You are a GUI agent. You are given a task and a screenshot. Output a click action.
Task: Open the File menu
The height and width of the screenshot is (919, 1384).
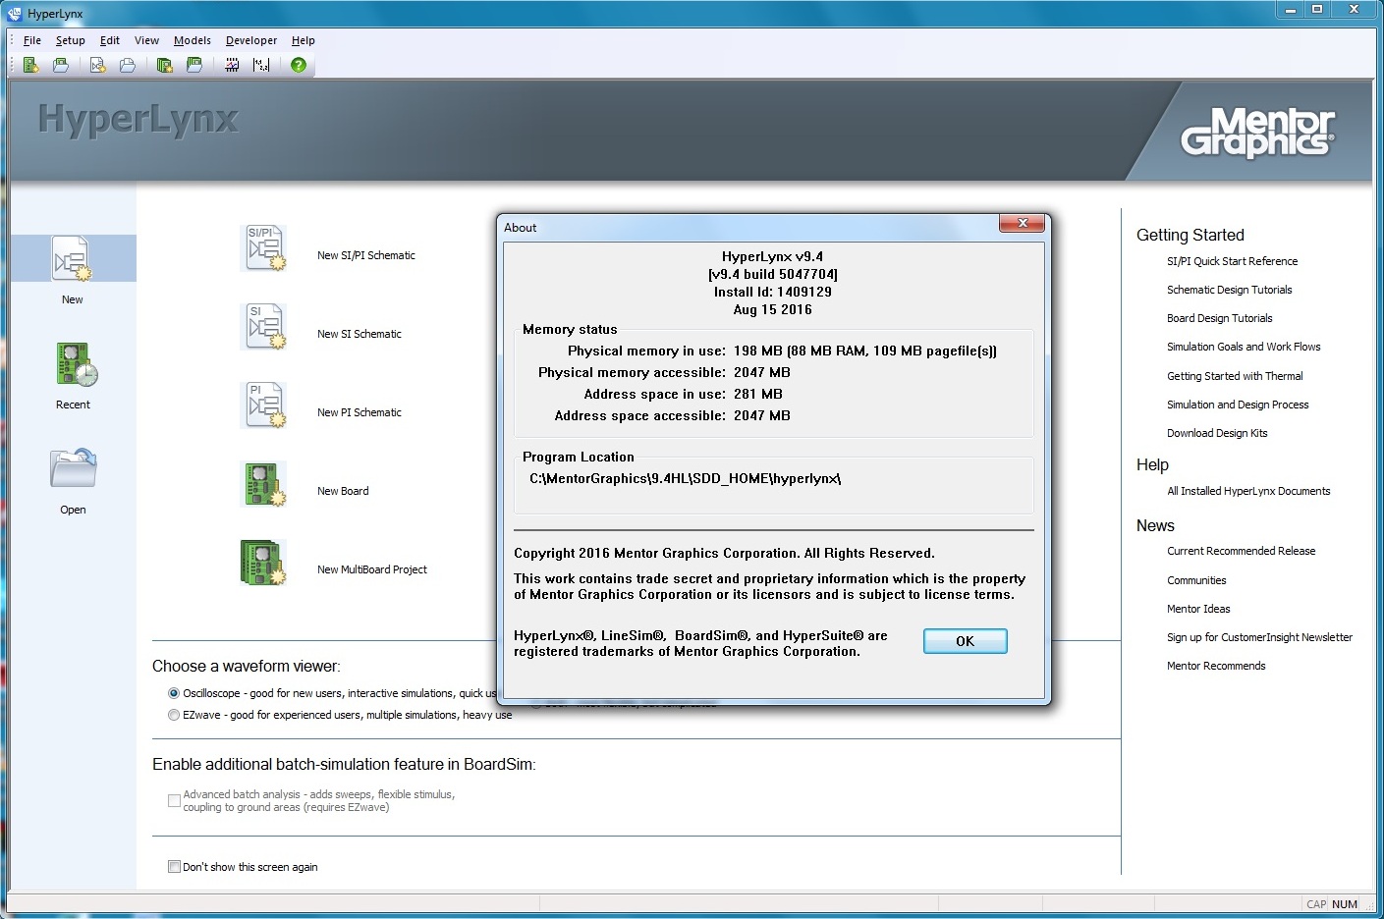pos(32,40)
